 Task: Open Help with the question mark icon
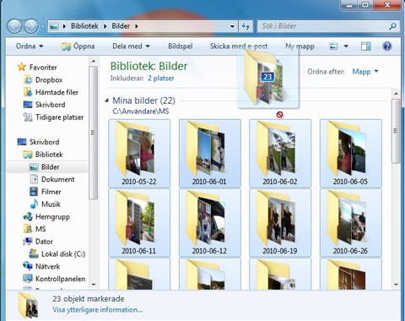click(387, 46)
